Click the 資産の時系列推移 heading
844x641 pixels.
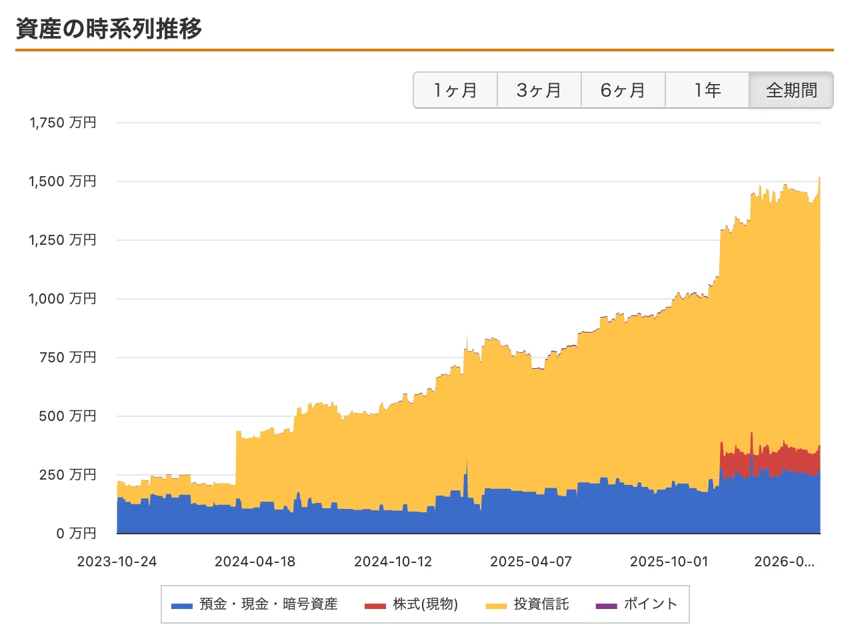click(x=109, y=29)
